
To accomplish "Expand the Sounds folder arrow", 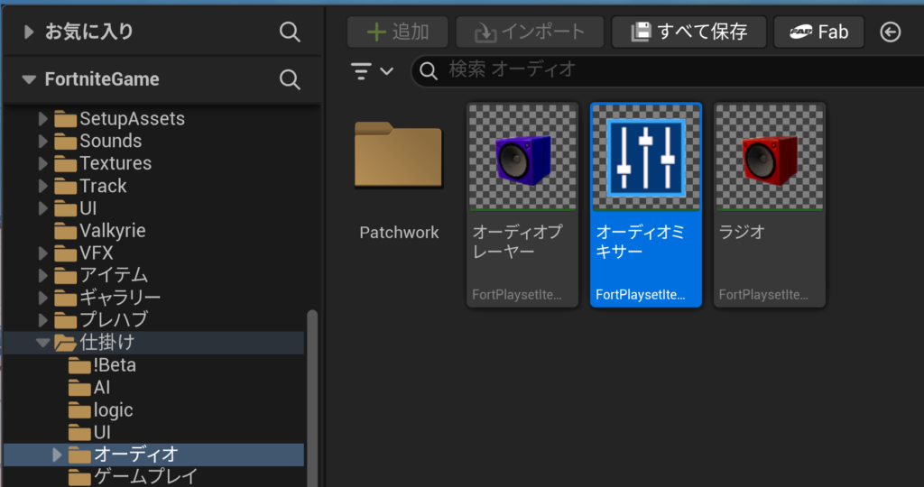I will [42, 142].
